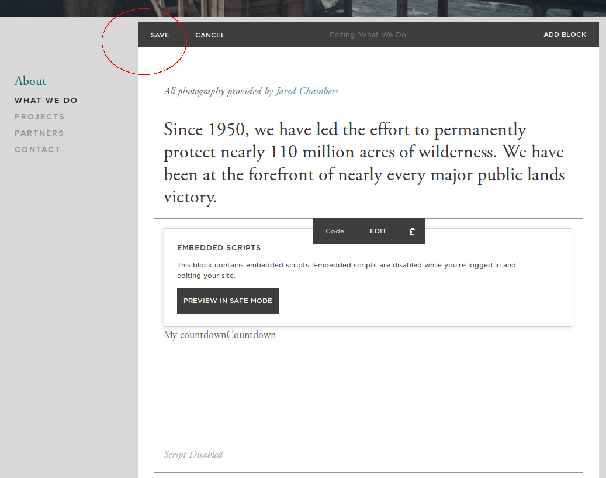
Task: Click the 'Since 1950' headline text block
Action: tap(363, 163)
